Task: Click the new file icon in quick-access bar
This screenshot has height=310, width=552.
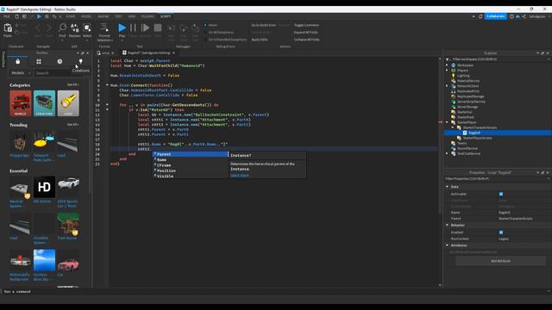Action: [x=16, y=16]
